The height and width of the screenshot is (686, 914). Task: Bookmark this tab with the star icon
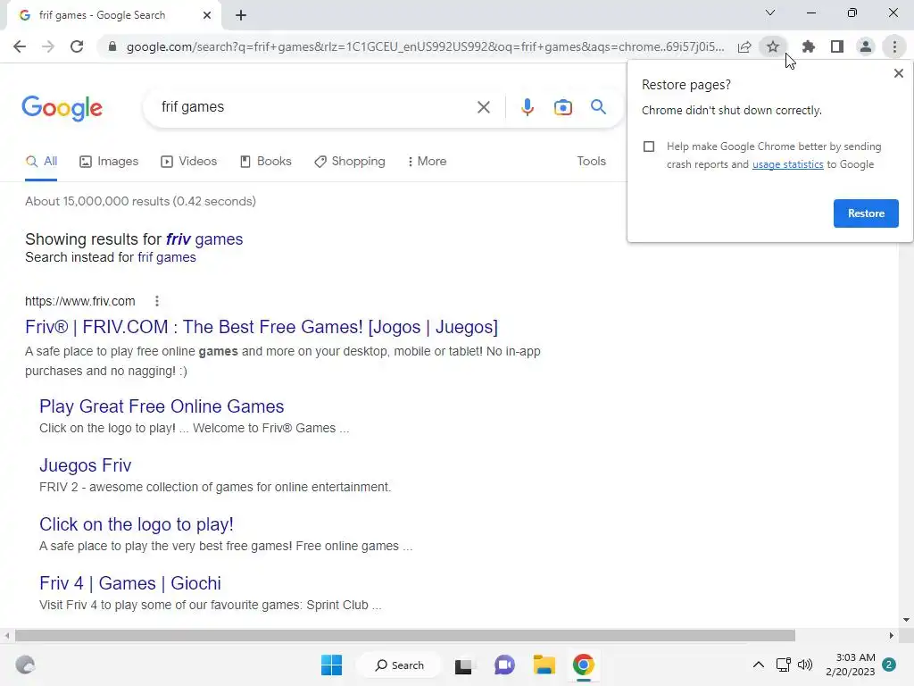773,46
